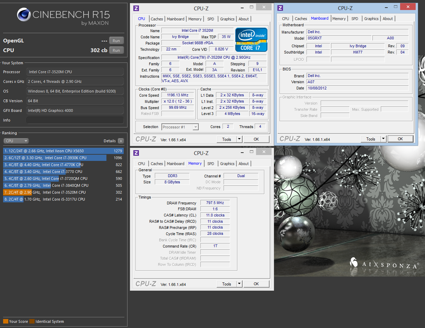This screenshot has width=425, height=328.
Task: Click the empty Info input field
Action: 75,120
